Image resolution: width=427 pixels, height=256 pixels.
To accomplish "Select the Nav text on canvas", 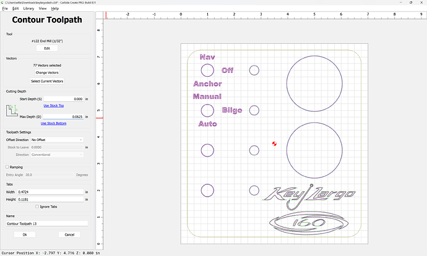I will click(x=207, y=57).
